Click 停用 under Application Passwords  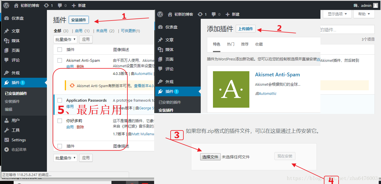pos(70,106)
